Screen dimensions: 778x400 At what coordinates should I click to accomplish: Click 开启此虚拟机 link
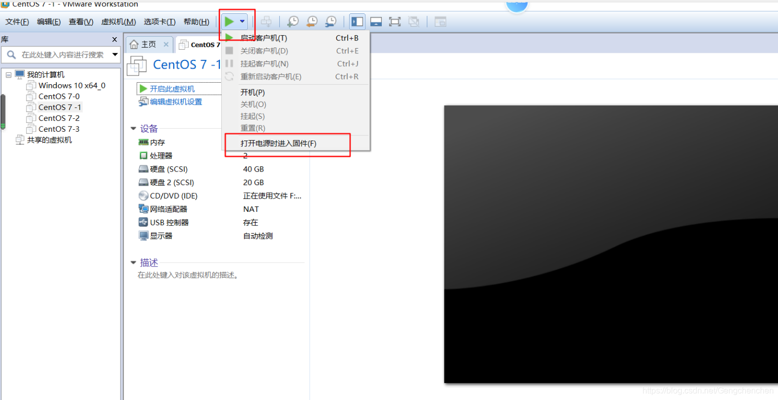coord(172,89)
